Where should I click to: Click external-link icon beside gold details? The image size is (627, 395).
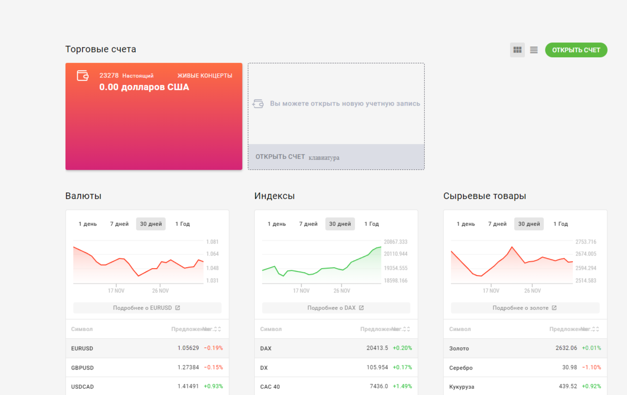[554, 308]
